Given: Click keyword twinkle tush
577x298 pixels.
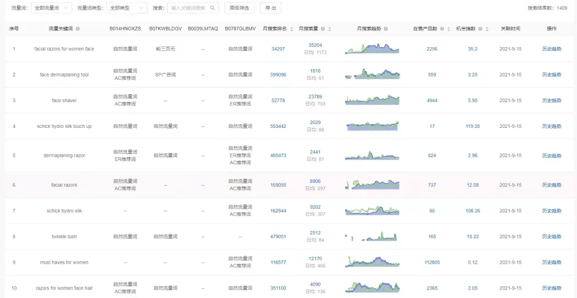Looking at the screenshot, I should pyautogui.click(x=65, y=236).
